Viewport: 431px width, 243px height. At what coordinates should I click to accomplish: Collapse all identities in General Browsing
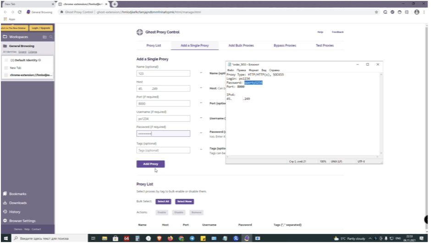tap(33, 52)
